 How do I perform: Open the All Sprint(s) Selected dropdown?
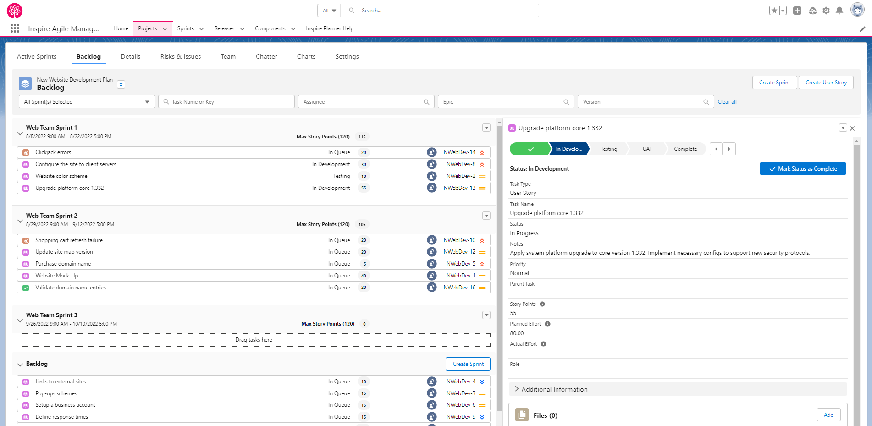pyautogui.click(x=87, y=102)
